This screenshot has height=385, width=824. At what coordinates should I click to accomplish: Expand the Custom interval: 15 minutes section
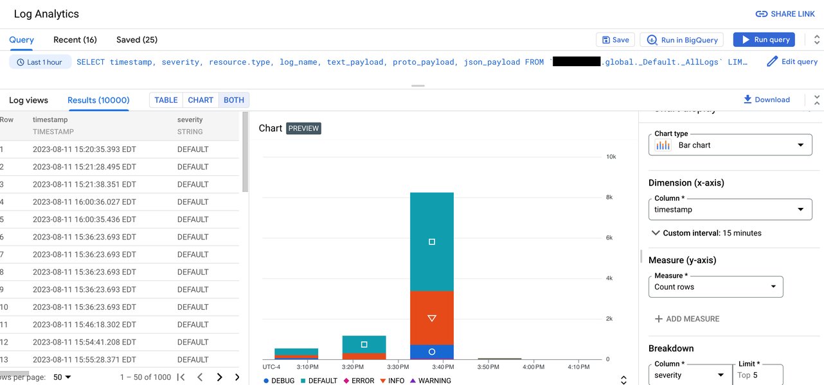tap(706, 233)
